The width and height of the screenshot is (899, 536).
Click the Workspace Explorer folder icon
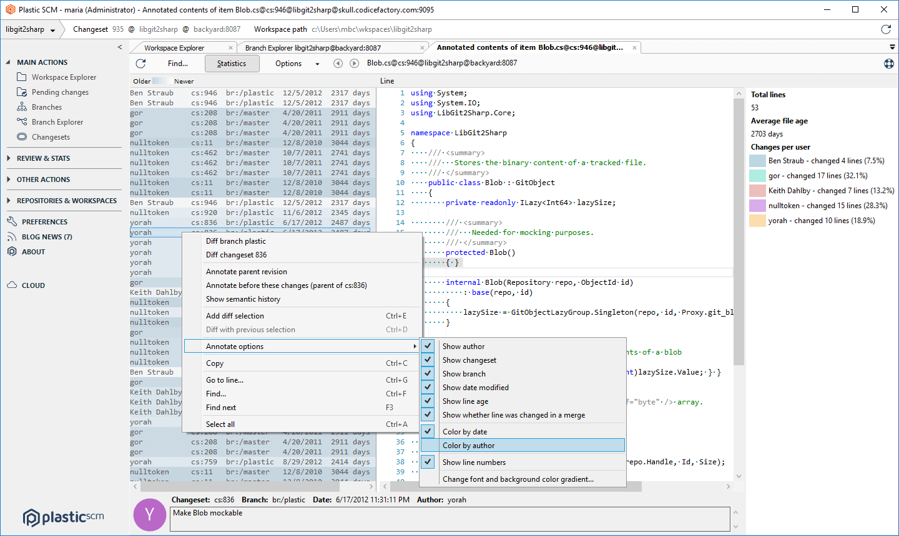(22, 77)
